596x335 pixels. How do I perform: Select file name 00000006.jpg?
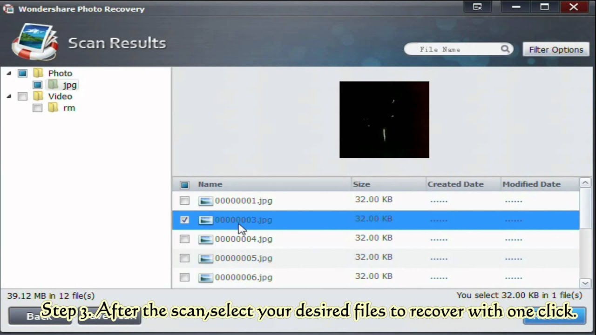click(x=243, y=277)
